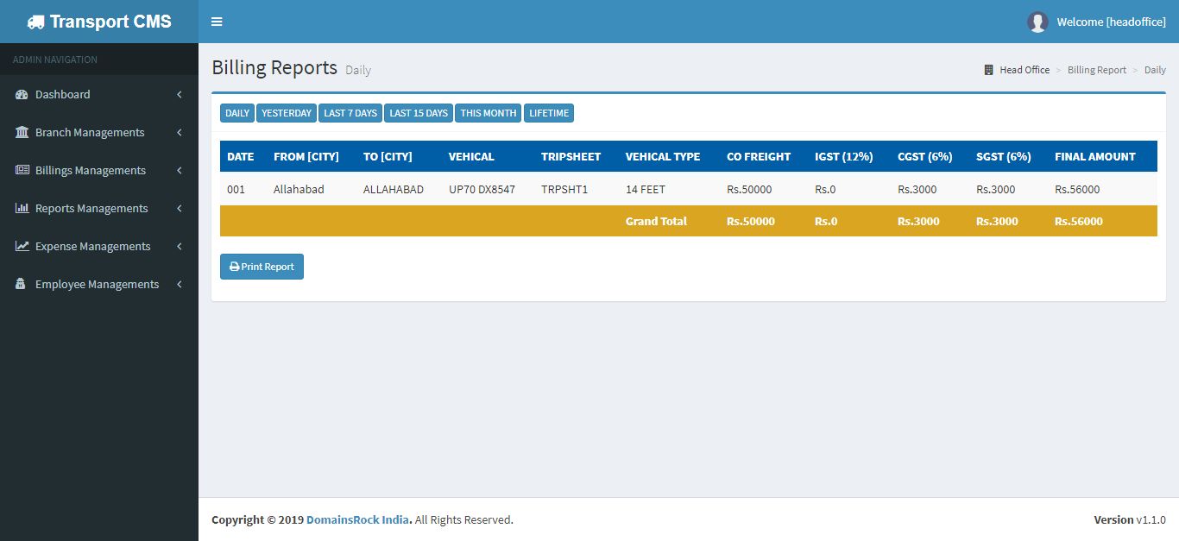
Task: Show the LAST 15 DAYS report
Action: coord(419,113)
